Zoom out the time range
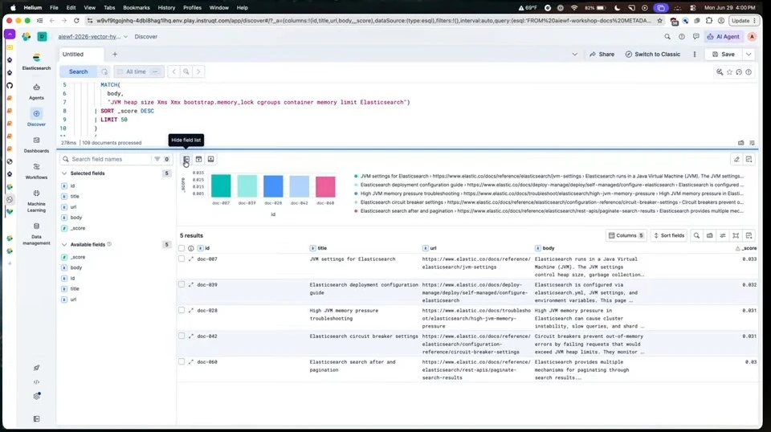The height and width of the screenshot is (432, 771). point(186,71)
